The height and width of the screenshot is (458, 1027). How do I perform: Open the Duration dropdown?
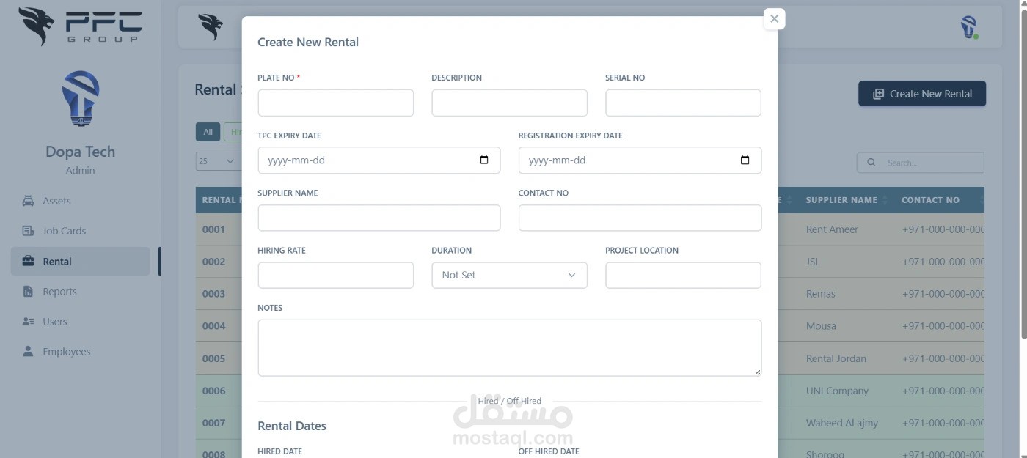[509, 275]
